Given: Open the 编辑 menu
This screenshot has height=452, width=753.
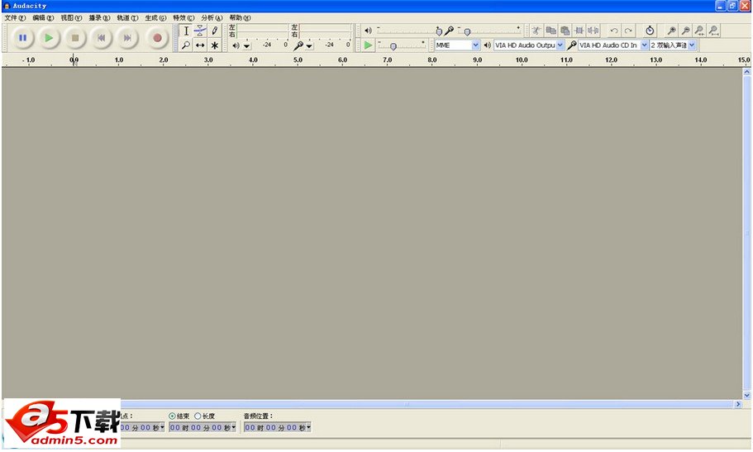Looking at the screenshot, I should tap(43, 18).
